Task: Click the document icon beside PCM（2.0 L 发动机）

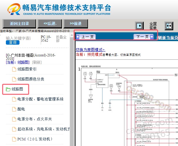Action: point(14,139)
